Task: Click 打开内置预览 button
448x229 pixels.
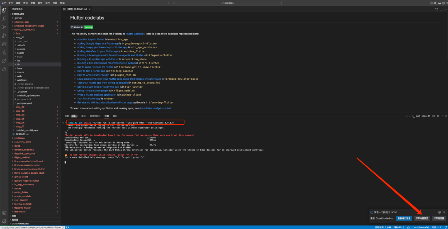Action: (422, 219)
